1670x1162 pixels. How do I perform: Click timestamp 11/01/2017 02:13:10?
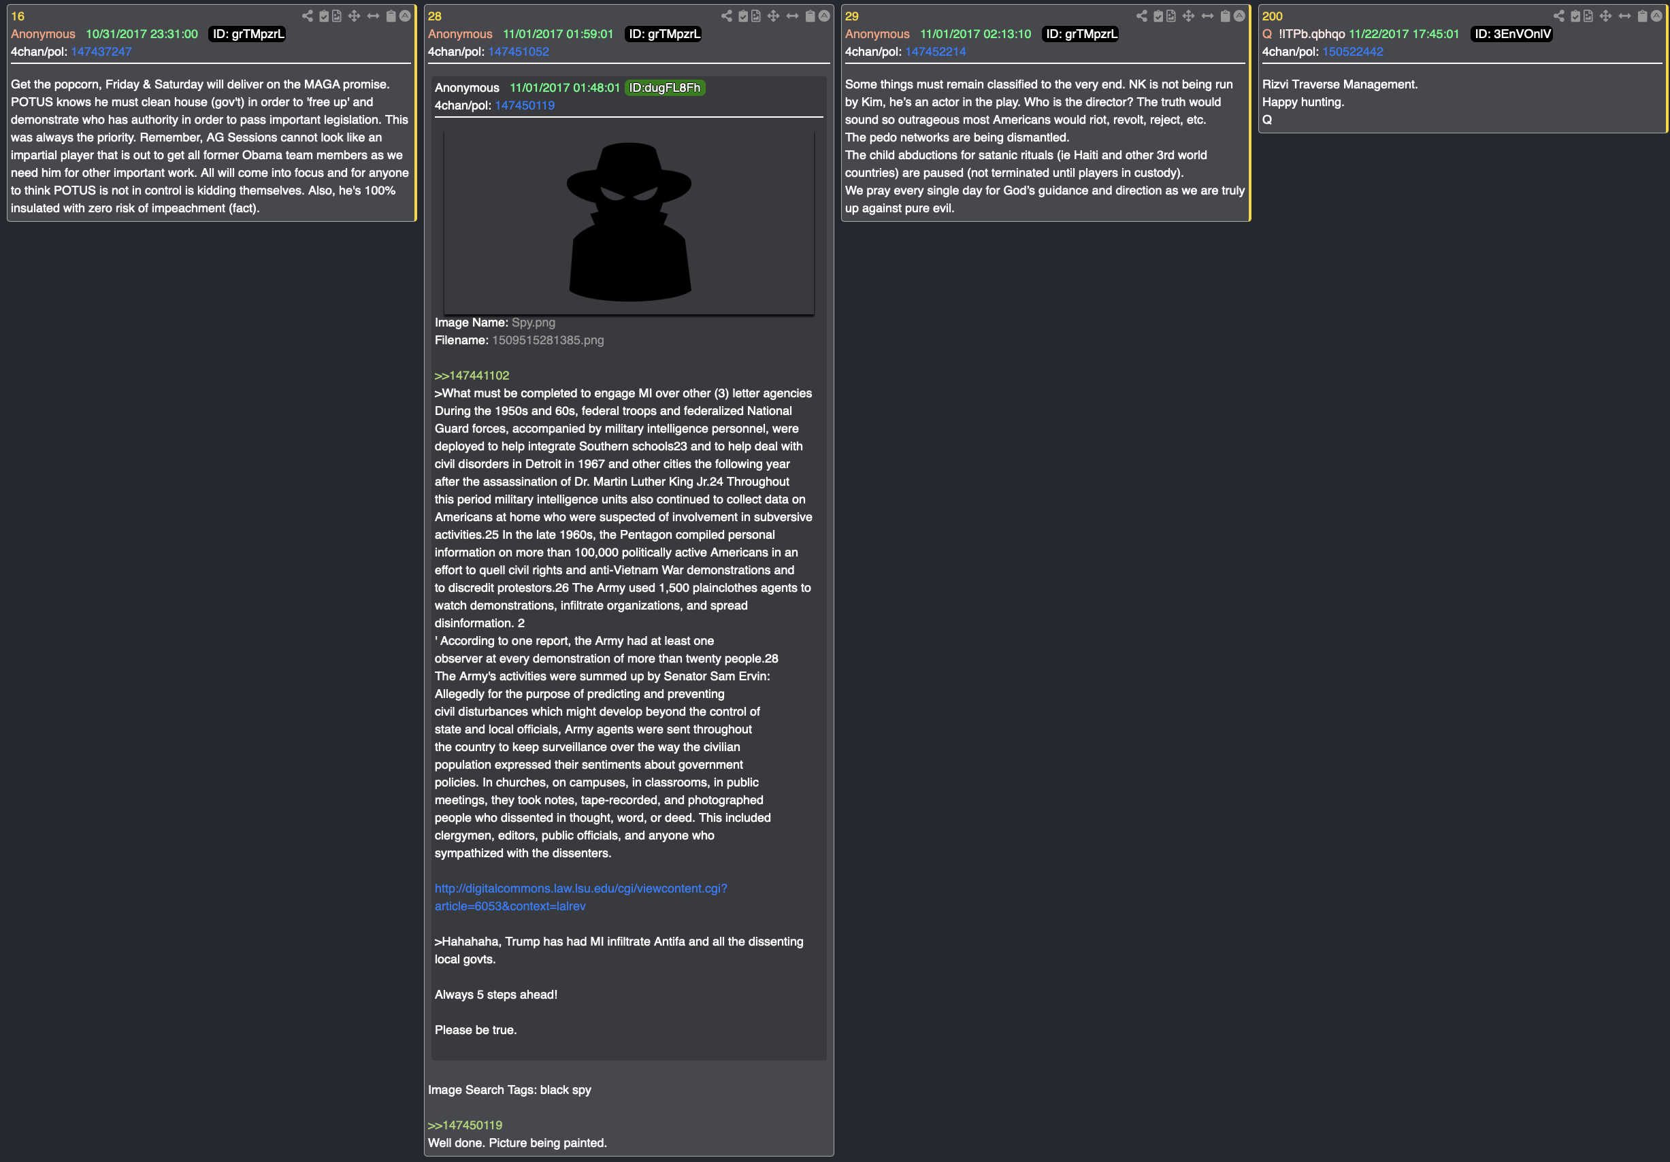975,34
